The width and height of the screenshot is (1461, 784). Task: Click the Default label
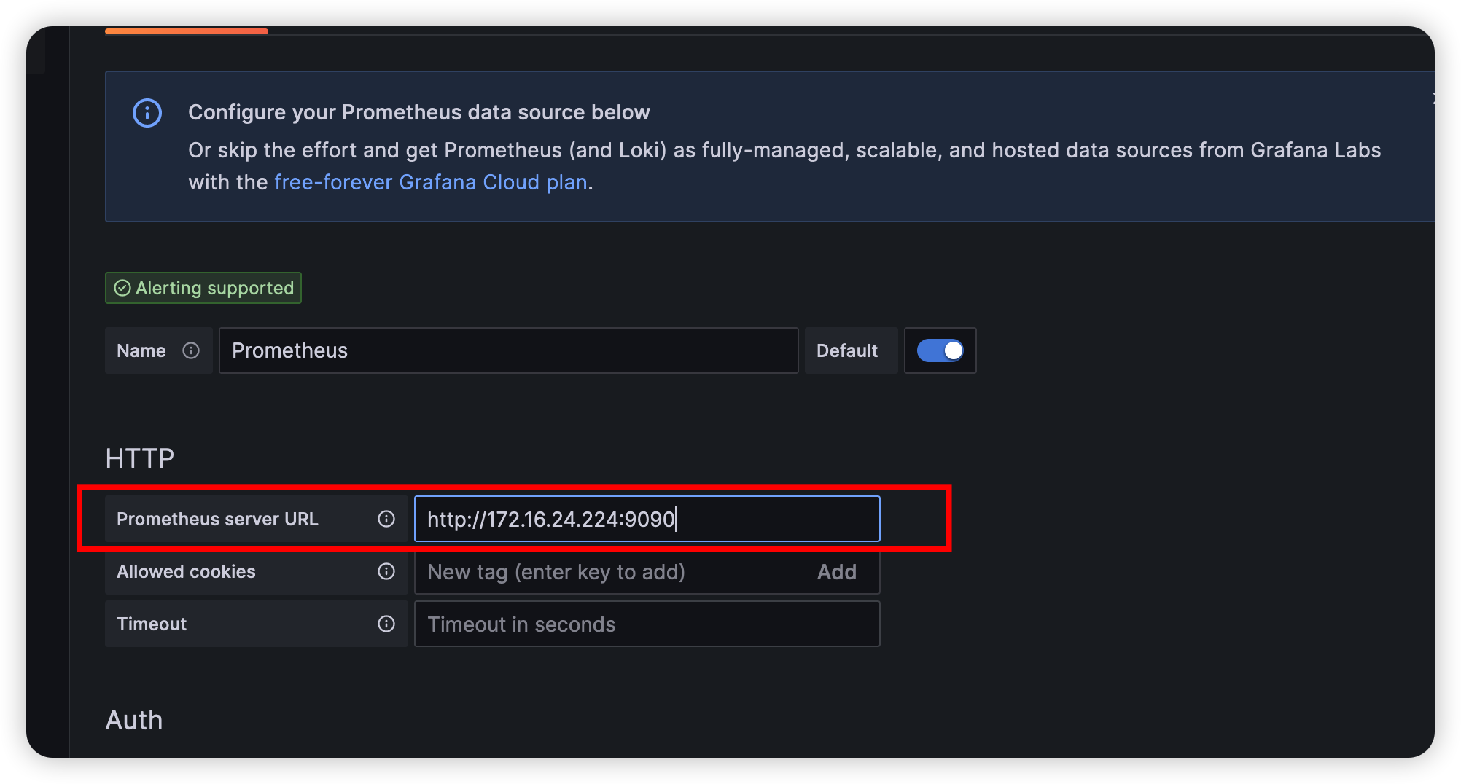[847, 350]
